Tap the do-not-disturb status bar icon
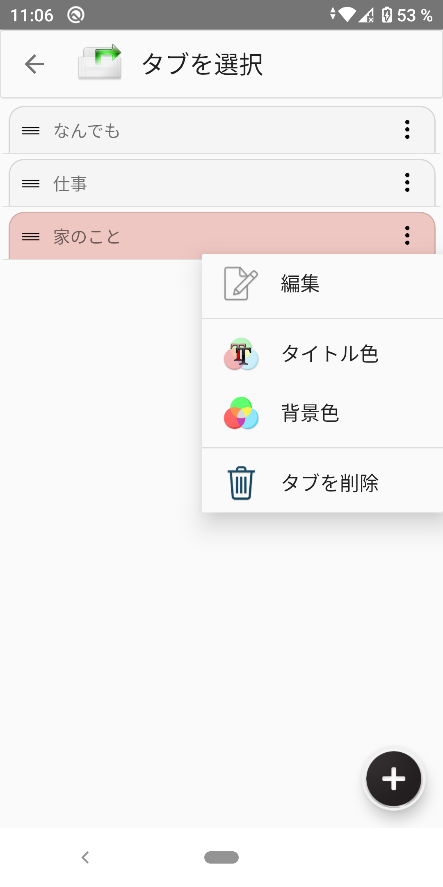This screenshot has height=887, width=443. (76, 15)
